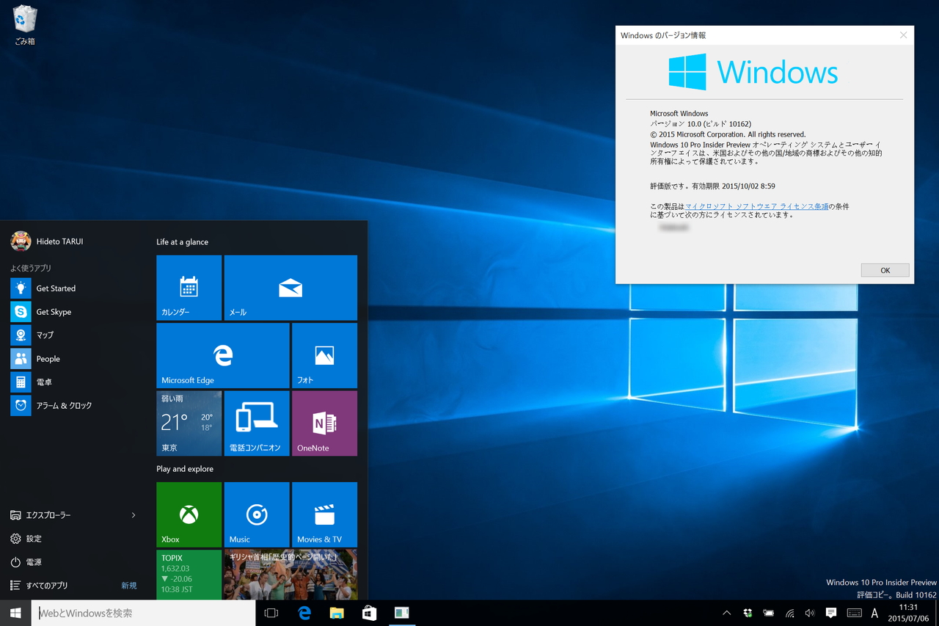Open the Store from the taskbar
Image resolution: width=939 pixels, height=626 pixels.
(x=369, y=613)
